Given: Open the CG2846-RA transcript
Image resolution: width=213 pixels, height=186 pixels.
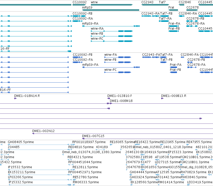Looking at the screenshot, I should point(181,16).
